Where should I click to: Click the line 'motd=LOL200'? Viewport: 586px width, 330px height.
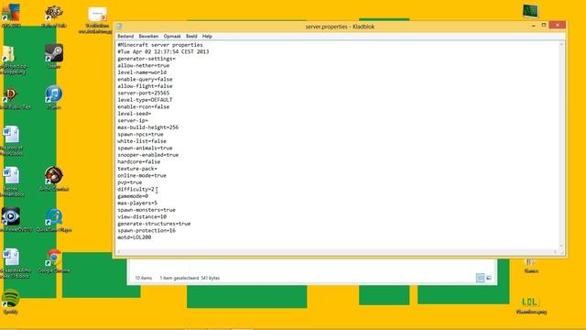tap(135, 237)
